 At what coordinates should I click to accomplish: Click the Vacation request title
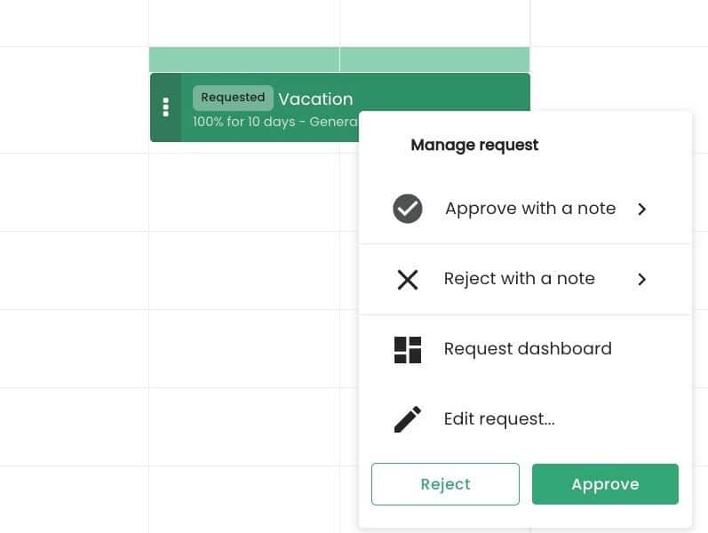click(315, 99)
